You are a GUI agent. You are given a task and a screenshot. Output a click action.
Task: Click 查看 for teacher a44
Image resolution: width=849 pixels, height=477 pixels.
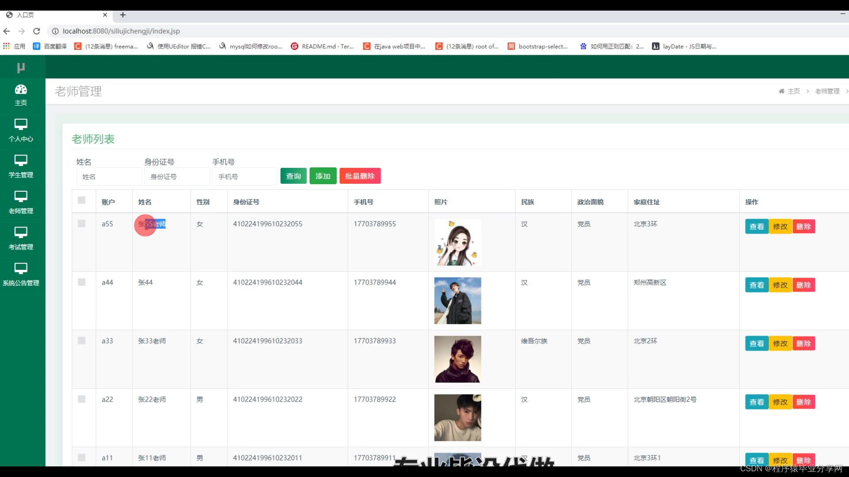pos(757,285)
